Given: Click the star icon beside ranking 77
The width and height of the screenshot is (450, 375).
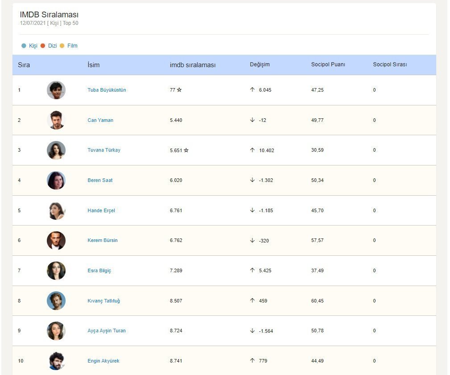Looking at the screenshot, I should [x=179, y=90].
